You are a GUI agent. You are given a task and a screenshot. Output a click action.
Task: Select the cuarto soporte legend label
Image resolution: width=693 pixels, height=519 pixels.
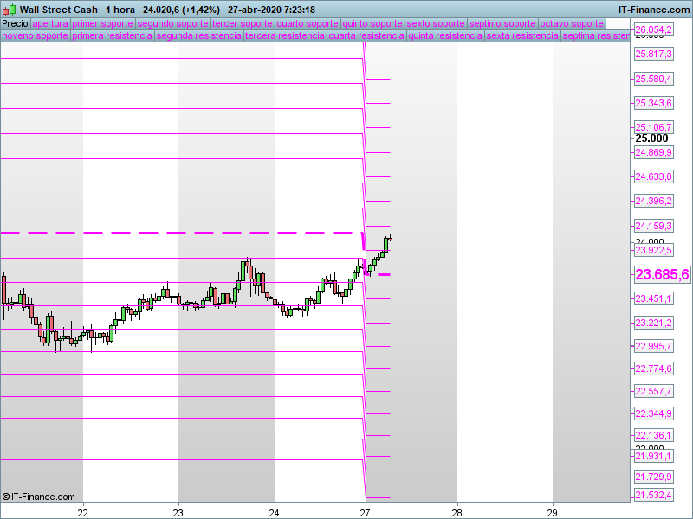click(x=308, y=23)
